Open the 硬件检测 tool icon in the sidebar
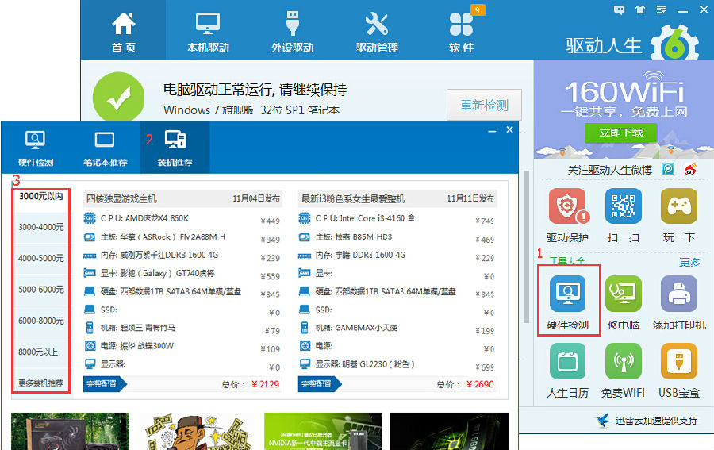Viewport: 714px width, 450px height. 567,294
